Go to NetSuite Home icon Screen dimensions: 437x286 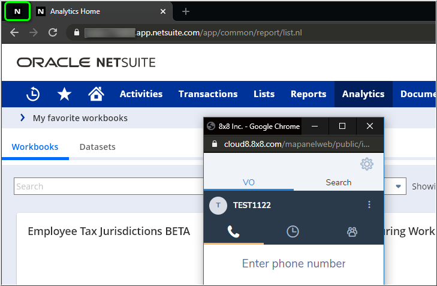(96, 94)
